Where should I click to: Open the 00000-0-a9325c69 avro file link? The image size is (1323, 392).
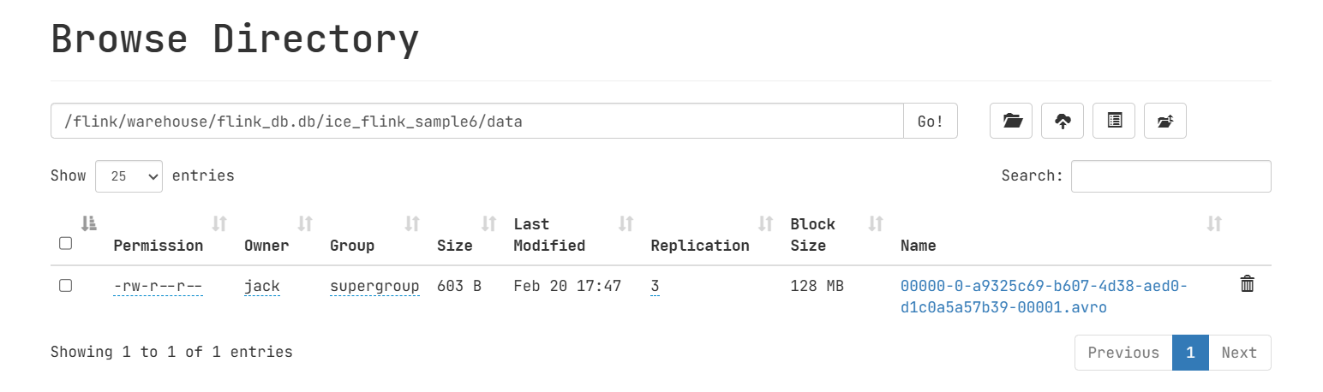click(x=1045, y=296)
